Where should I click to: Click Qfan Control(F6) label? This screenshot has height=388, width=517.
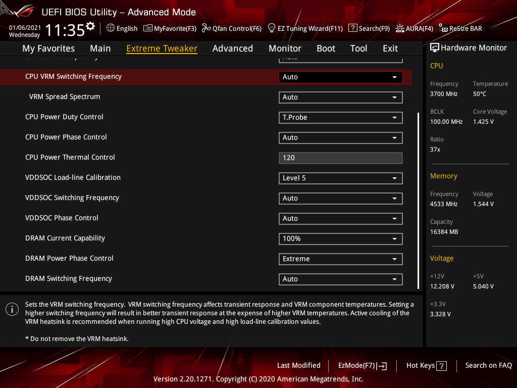pyautogui.click(x=237, y=29)
